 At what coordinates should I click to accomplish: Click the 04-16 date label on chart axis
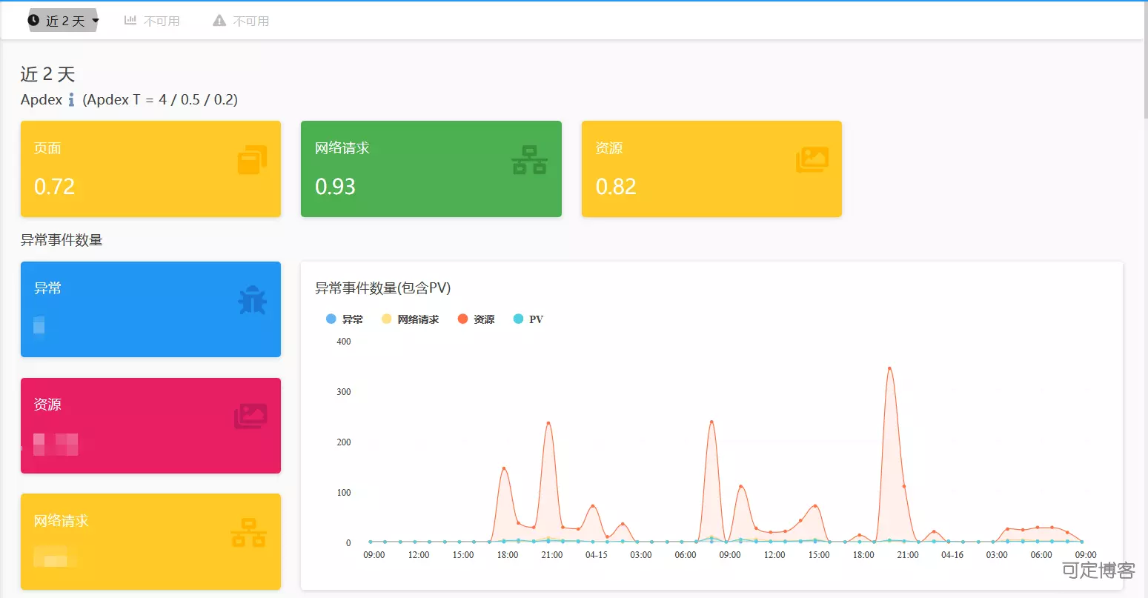point(952,555)
